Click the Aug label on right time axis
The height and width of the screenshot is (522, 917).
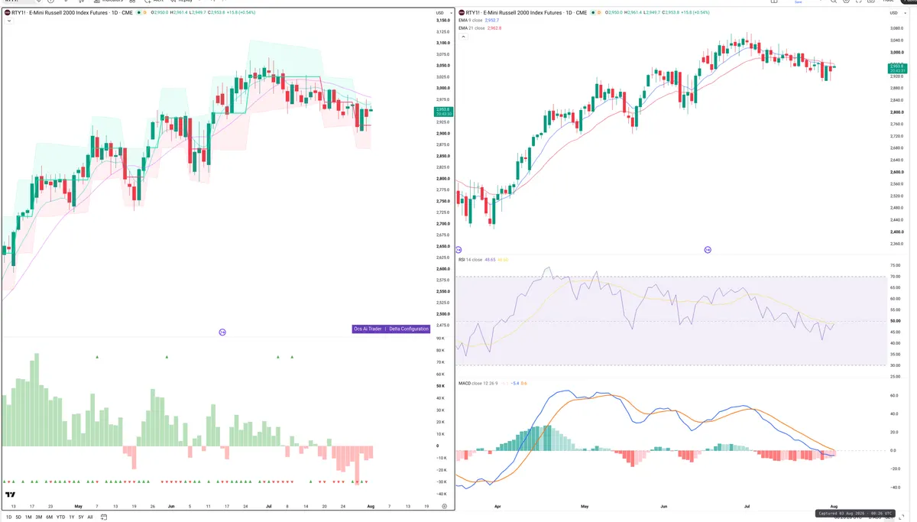coord(832,506)
